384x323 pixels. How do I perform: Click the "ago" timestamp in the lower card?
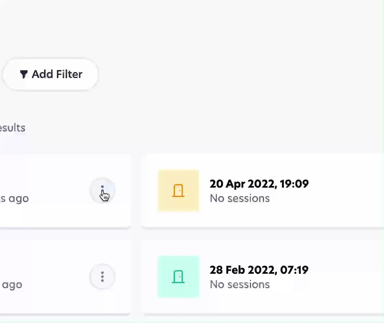point(12,285)
